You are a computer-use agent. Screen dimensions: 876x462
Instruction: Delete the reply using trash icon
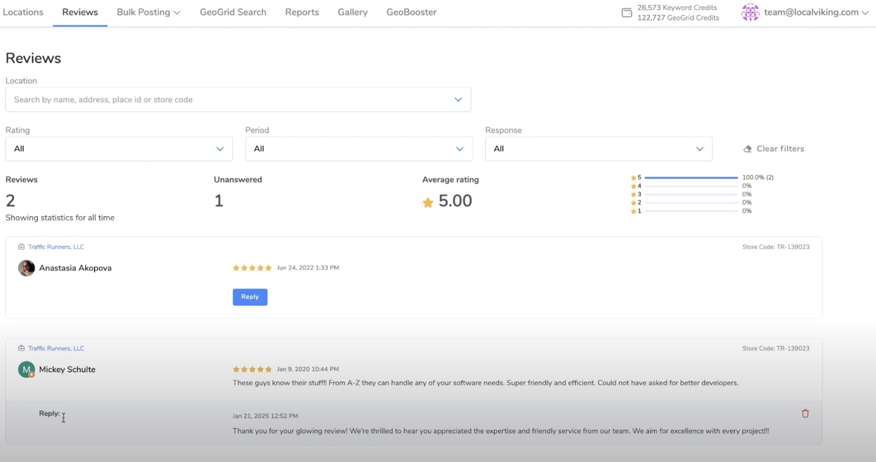click(x=805, y=414)
